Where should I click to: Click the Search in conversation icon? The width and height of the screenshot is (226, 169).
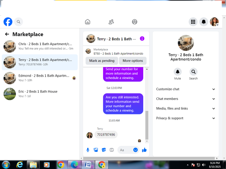click(193, 72)
